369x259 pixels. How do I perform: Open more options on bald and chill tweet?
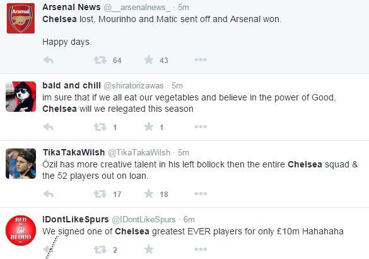click(201, 127)
